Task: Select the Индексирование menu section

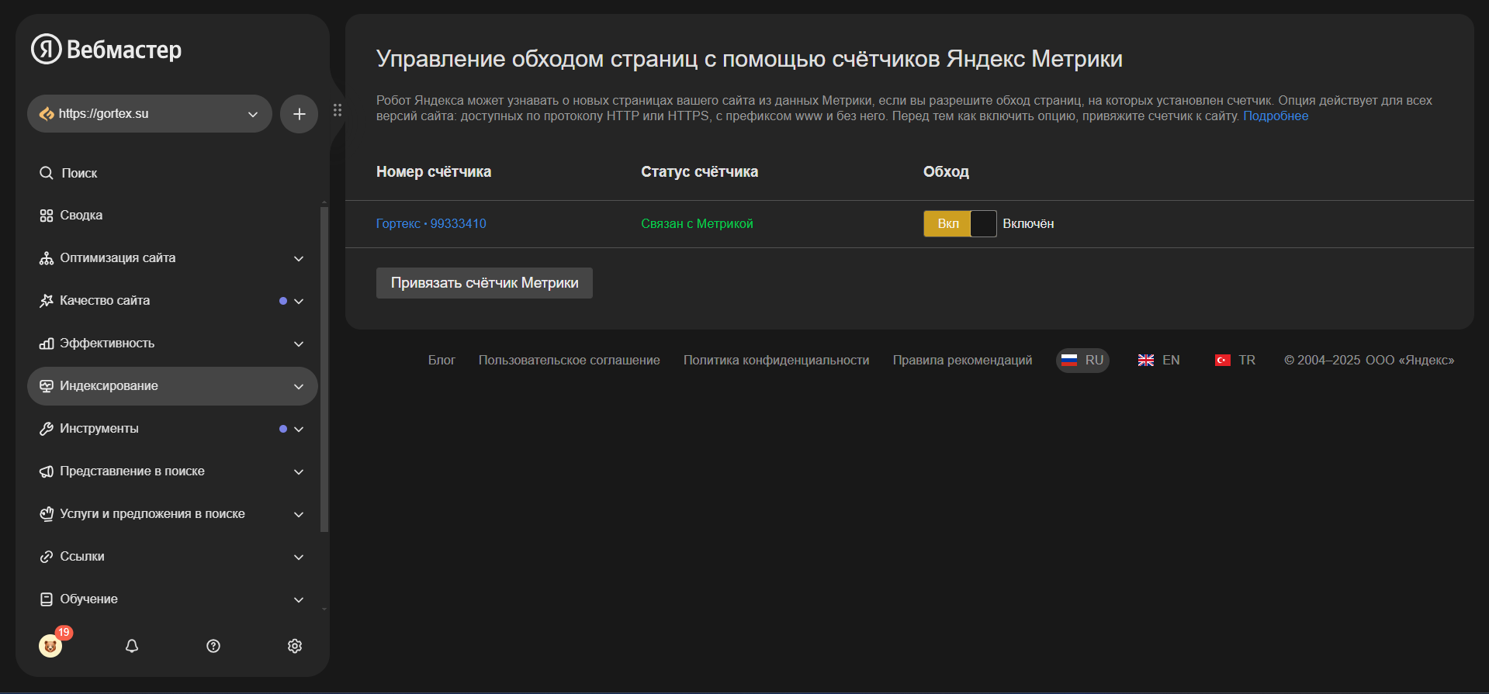Action: click(172, 386)
